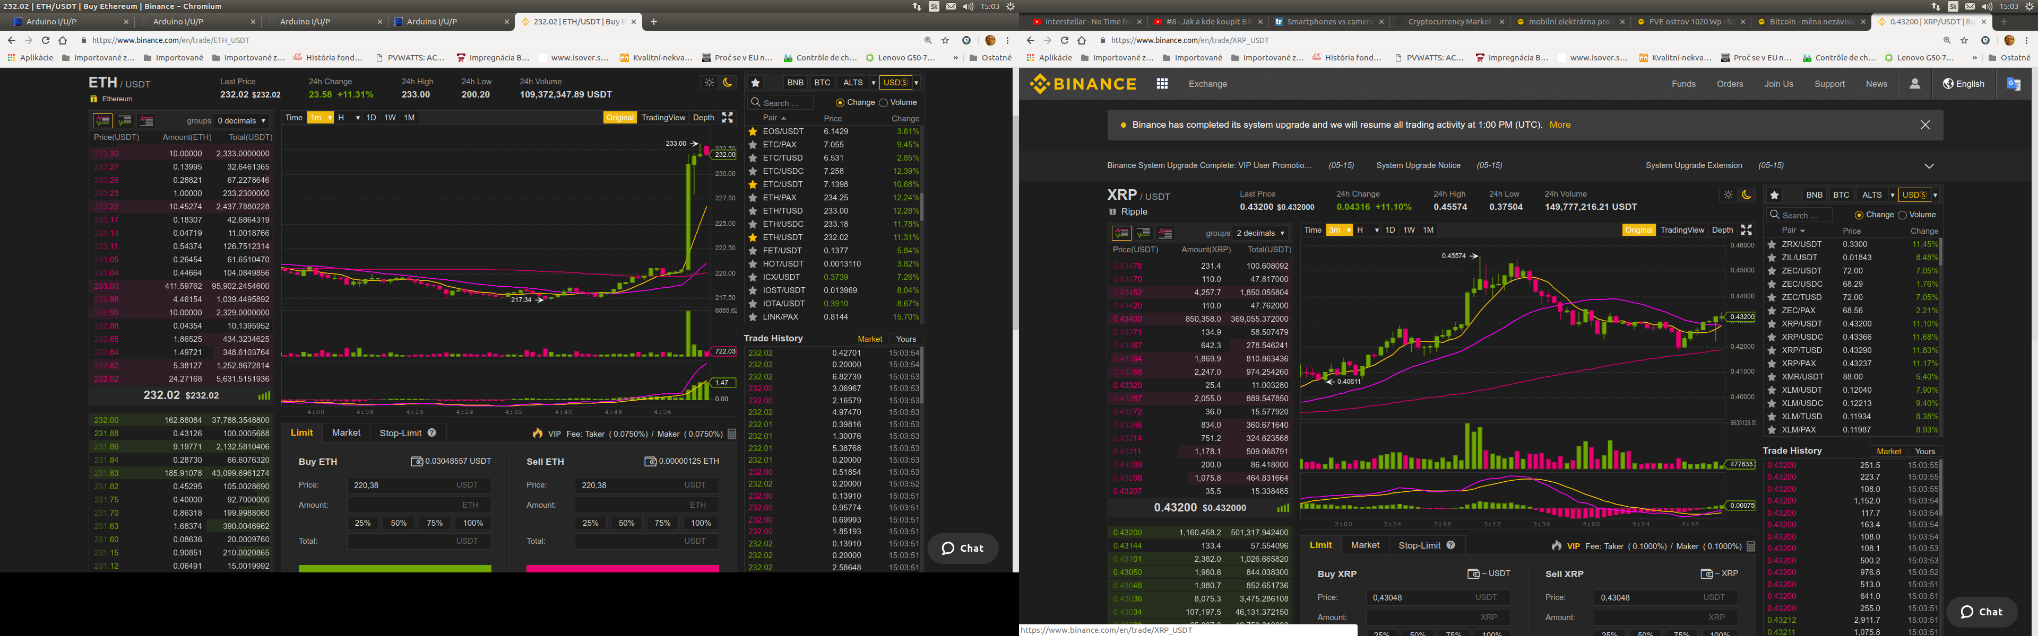Expand the ETH chart to fullscreen
The height and width of the screenshot is (636, 2038).
point(727,118)
